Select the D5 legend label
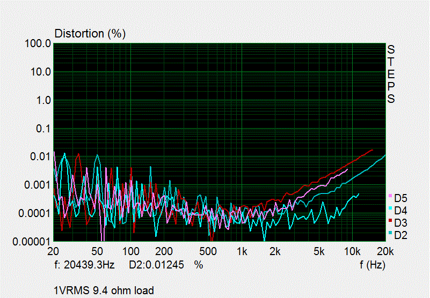Screen dimensions: 430x298 pyautogui.click(x=400, y=198)
